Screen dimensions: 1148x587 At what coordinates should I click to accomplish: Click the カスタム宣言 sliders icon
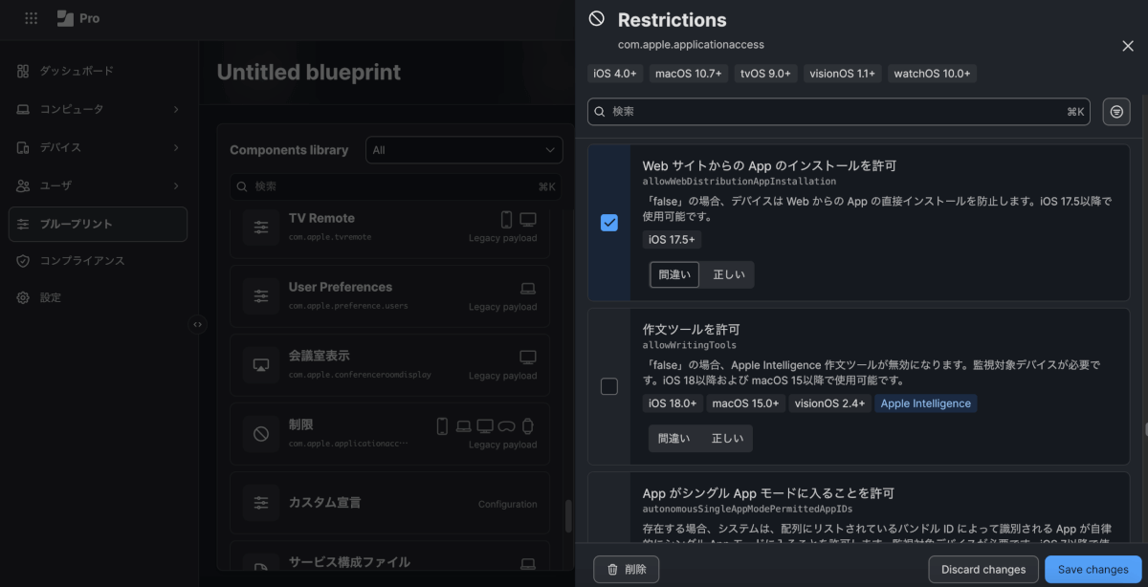[261, 503]
